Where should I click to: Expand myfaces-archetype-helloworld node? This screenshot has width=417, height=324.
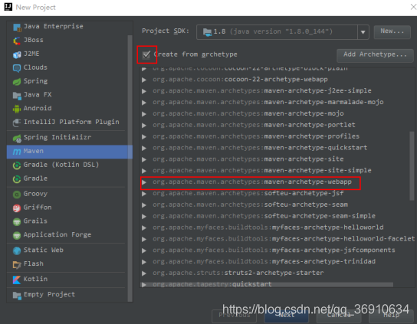click(x=144, y=227)
